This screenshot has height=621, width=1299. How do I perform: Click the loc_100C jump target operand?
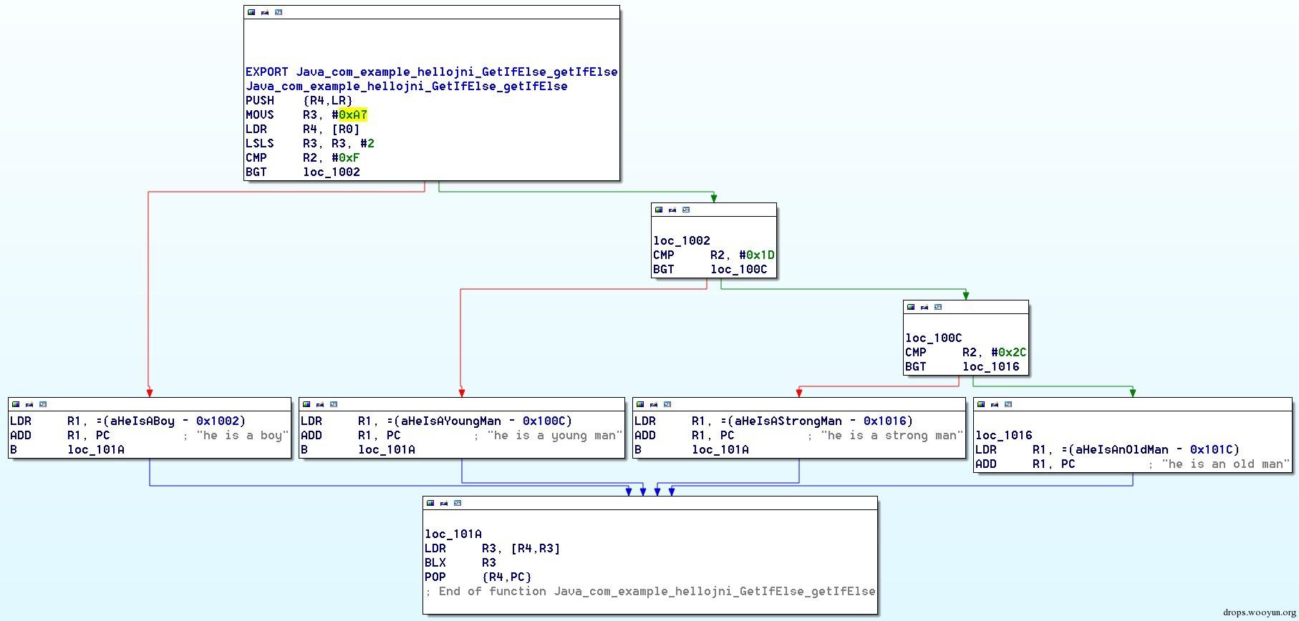(739, 269)
